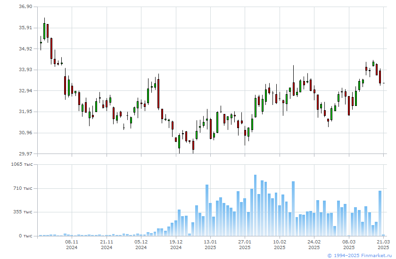Click the 21.11 2024 date label

coord(107,244)
